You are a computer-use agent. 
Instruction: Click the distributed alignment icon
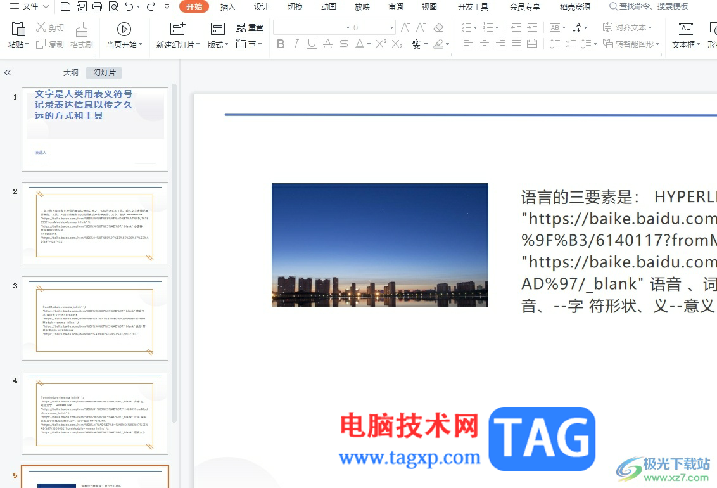(532, 44)
